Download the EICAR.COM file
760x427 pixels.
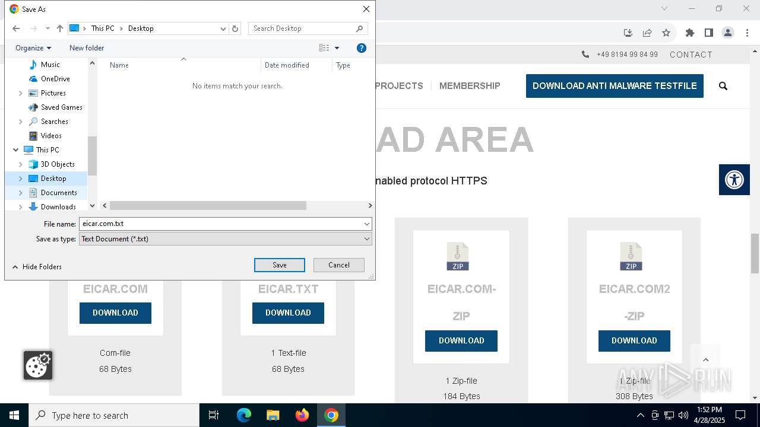[115, 313]
